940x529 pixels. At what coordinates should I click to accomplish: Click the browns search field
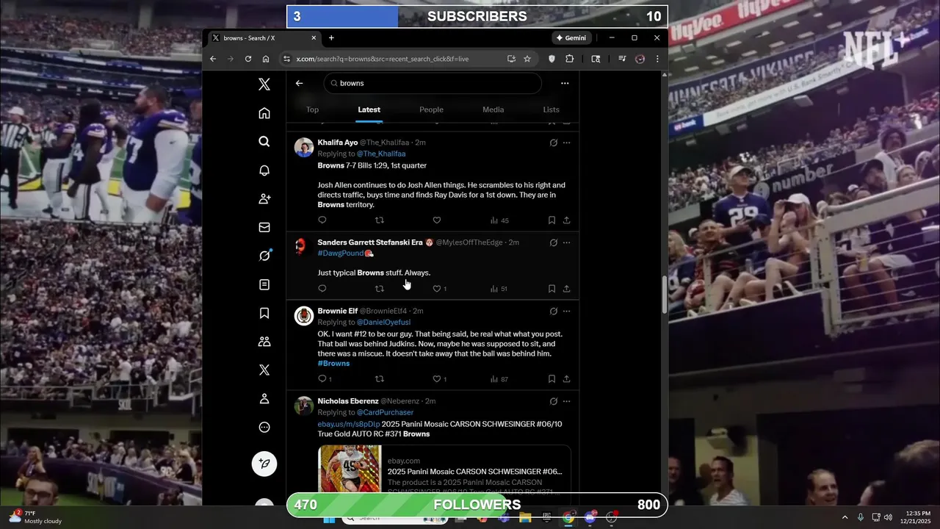(x=433, y=83)
